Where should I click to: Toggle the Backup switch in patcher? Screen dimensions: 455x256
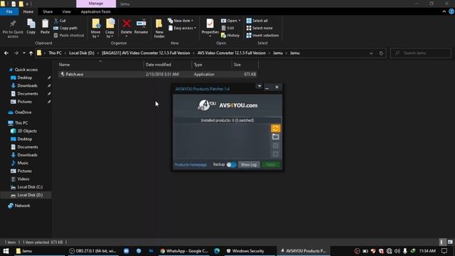231,164
